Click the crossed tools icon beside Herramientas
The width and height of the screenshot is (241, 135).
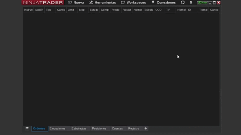click(91, 2)
